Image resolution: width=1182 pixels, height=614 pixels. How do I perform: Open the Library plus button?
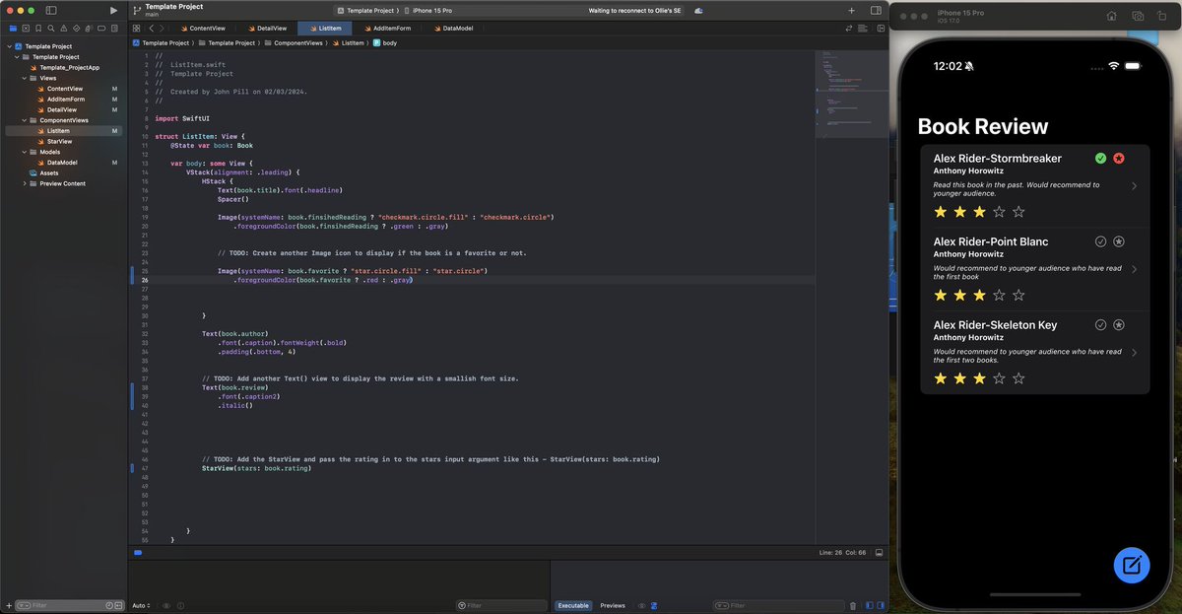851,10
